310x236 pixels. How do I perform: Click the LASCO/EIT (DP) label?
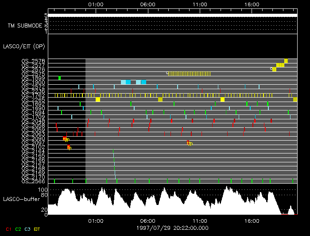click(20, 46)
